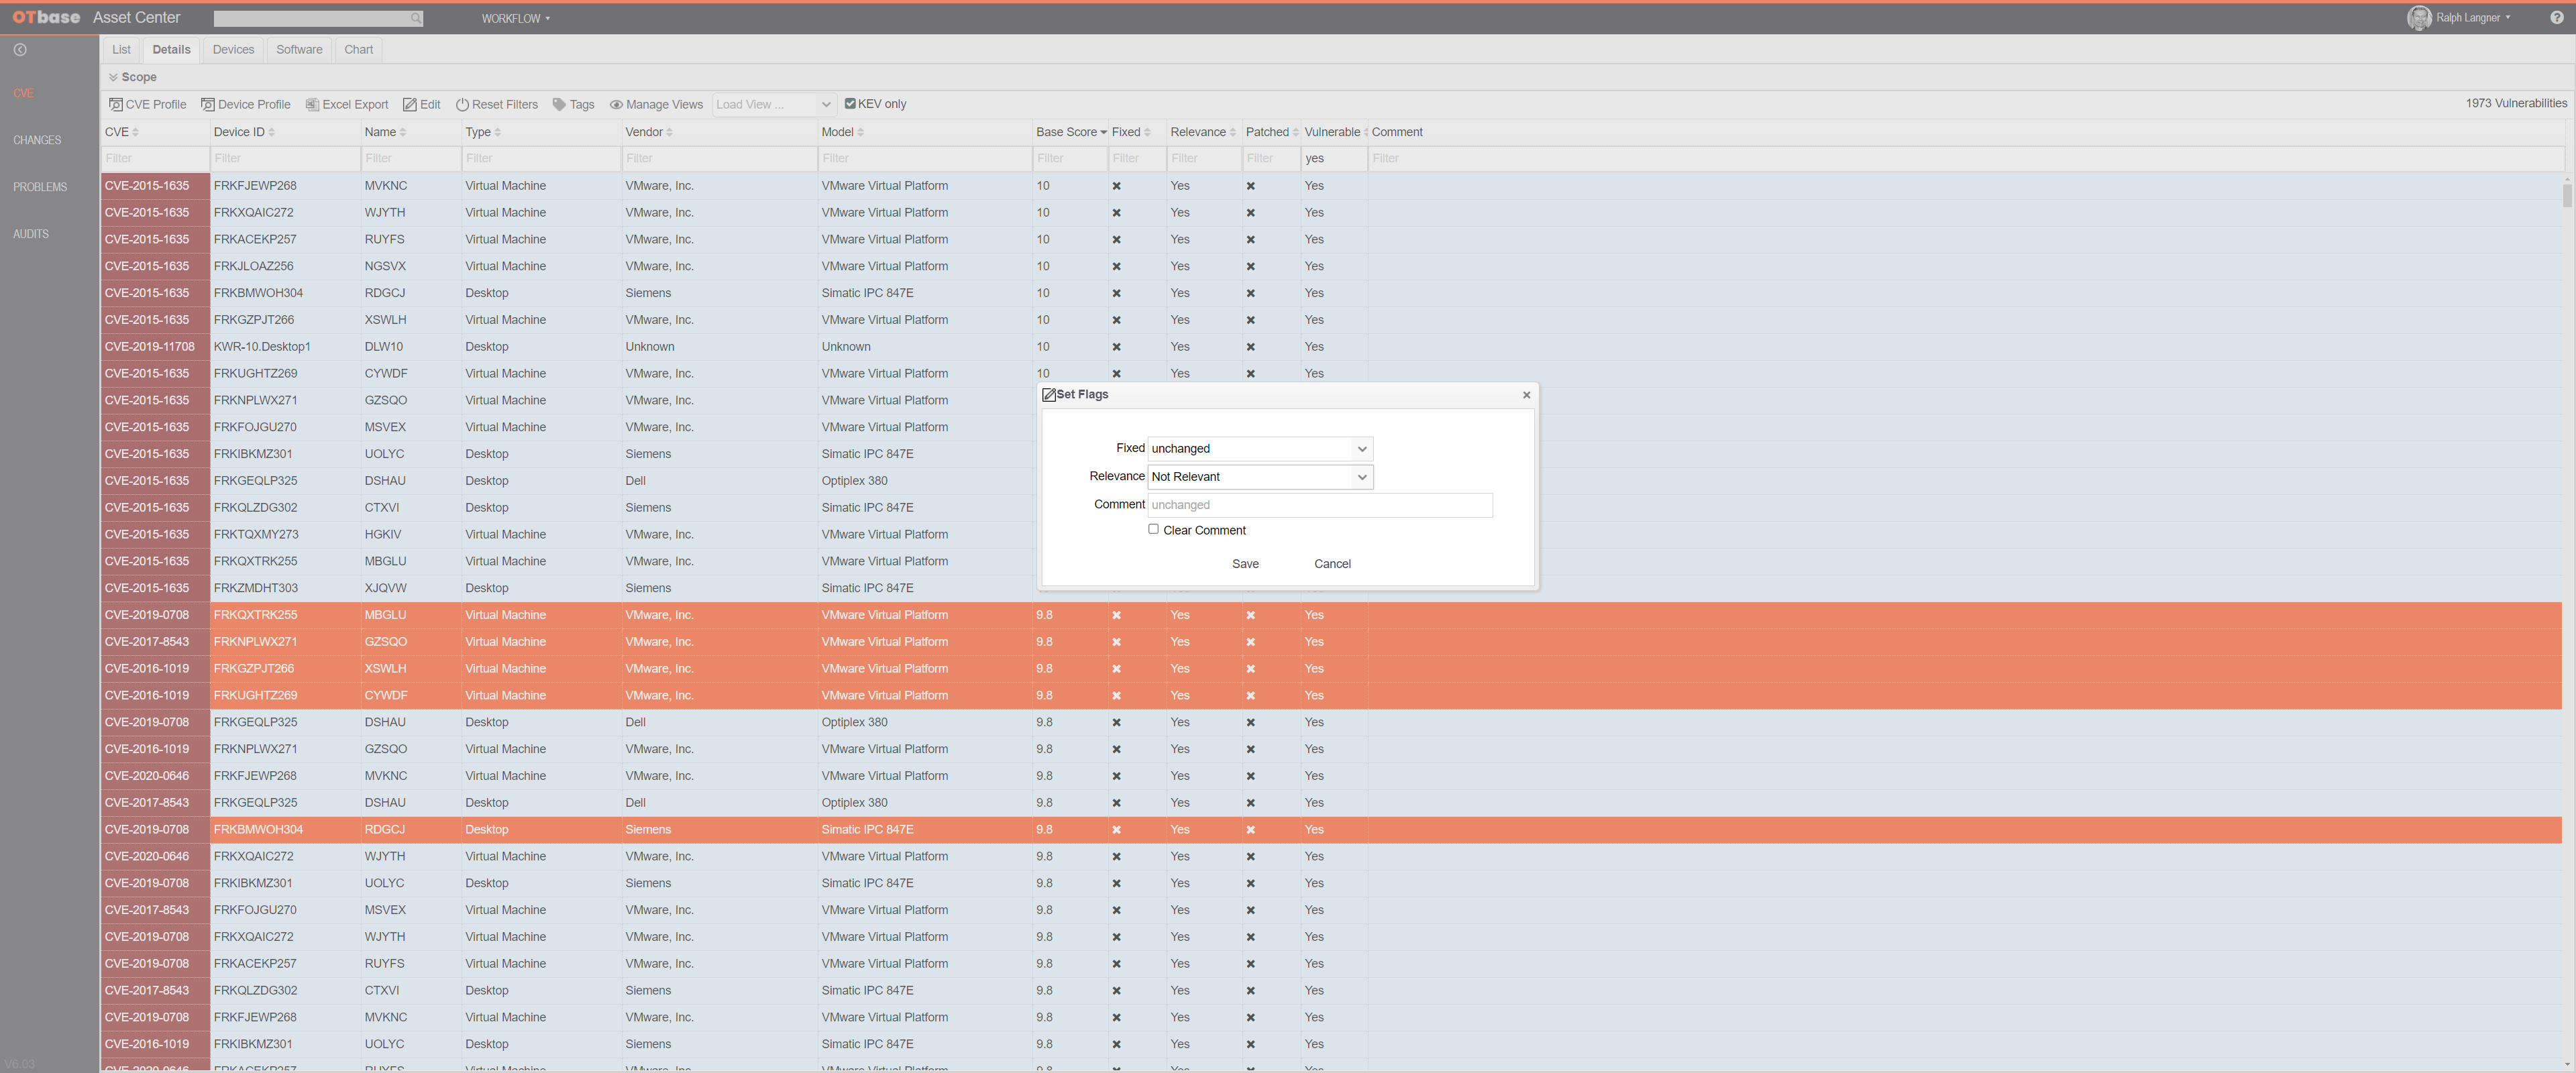
Task: Click the Ralph Langner user avatar
Action: tap(2418, 18)
